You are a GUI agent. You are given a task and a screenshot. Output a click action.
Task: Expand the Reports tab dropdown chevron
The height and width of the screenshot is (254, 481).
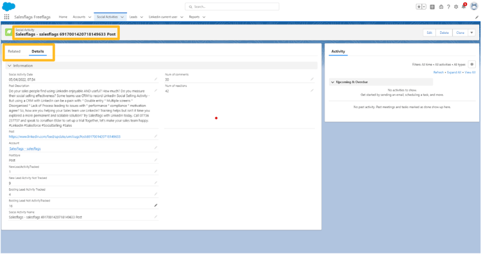click(204, 17)
